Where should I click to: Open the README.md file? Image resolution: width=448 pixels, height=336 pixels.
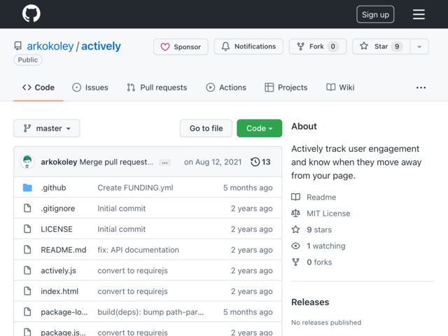[x=64, y=250]
